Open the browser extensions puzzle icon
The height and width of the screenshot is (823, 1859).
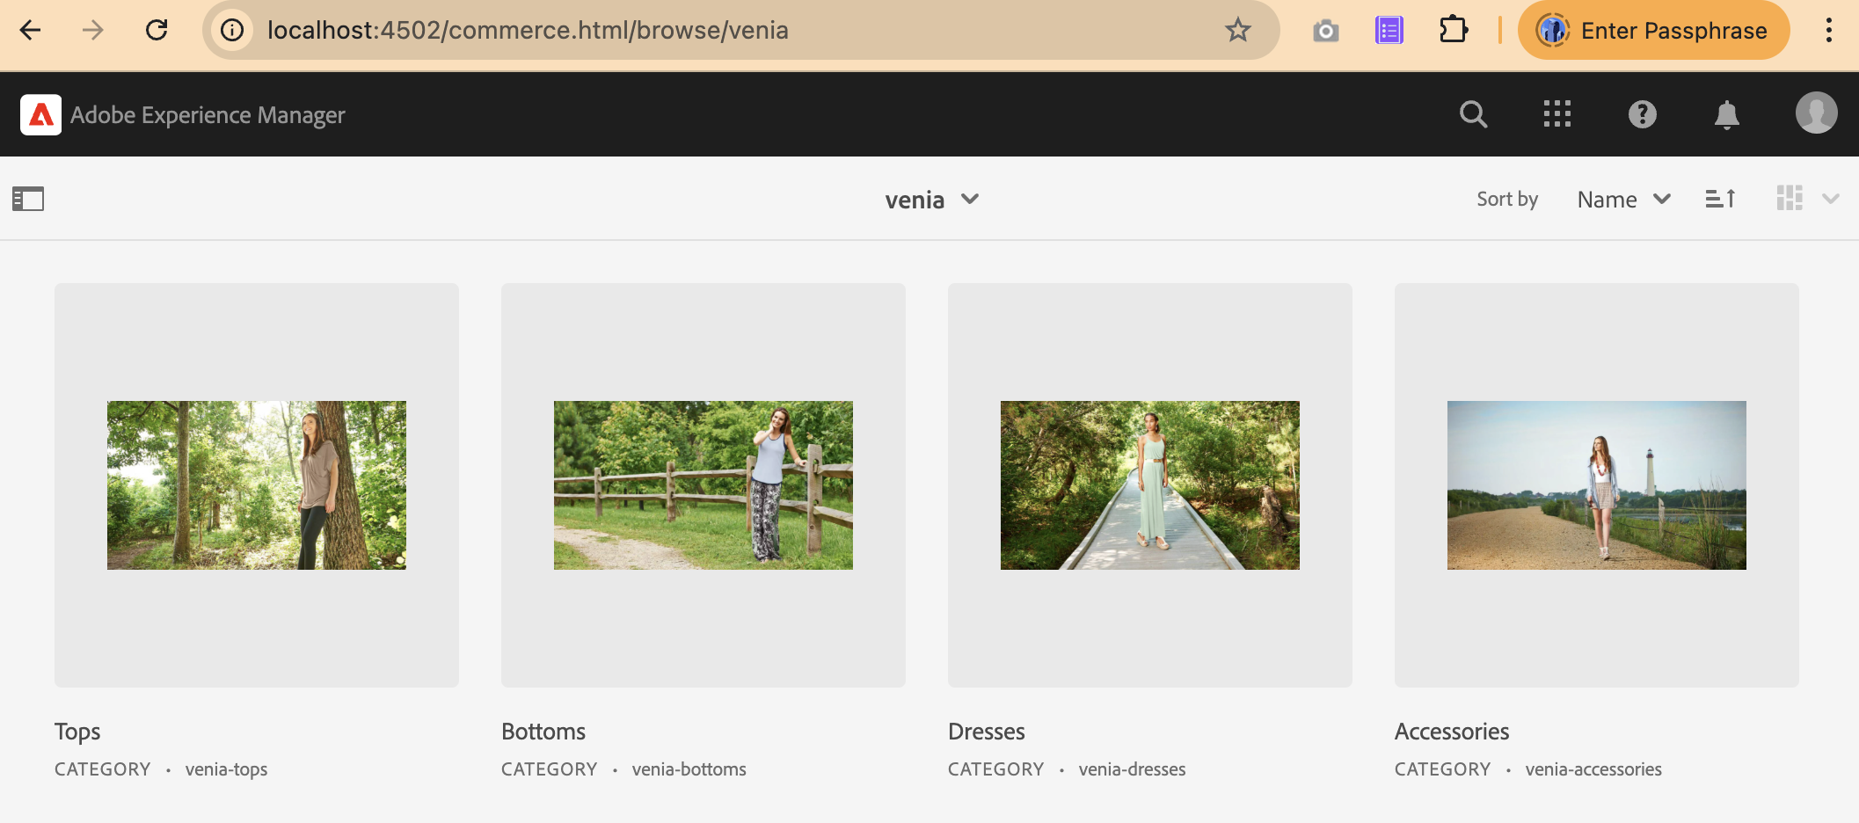click(x=1453, y=31)
